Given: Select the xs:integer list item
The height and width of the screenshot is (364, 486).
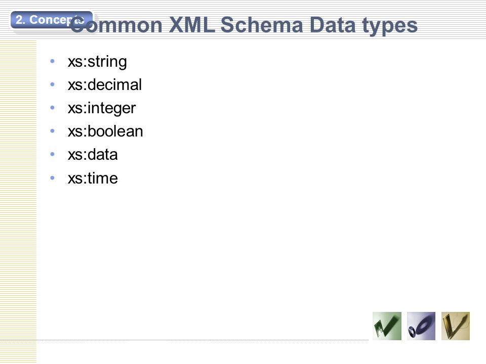Looking at the screenshot, I should coord(102,108).
